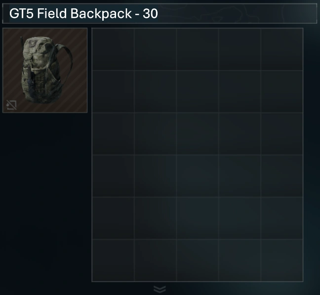Click the first slot of the second row

113,91
